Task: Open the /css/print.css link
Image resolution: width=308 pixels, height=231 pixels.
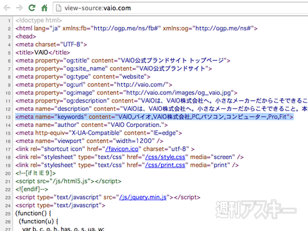Action: (165, 165)
